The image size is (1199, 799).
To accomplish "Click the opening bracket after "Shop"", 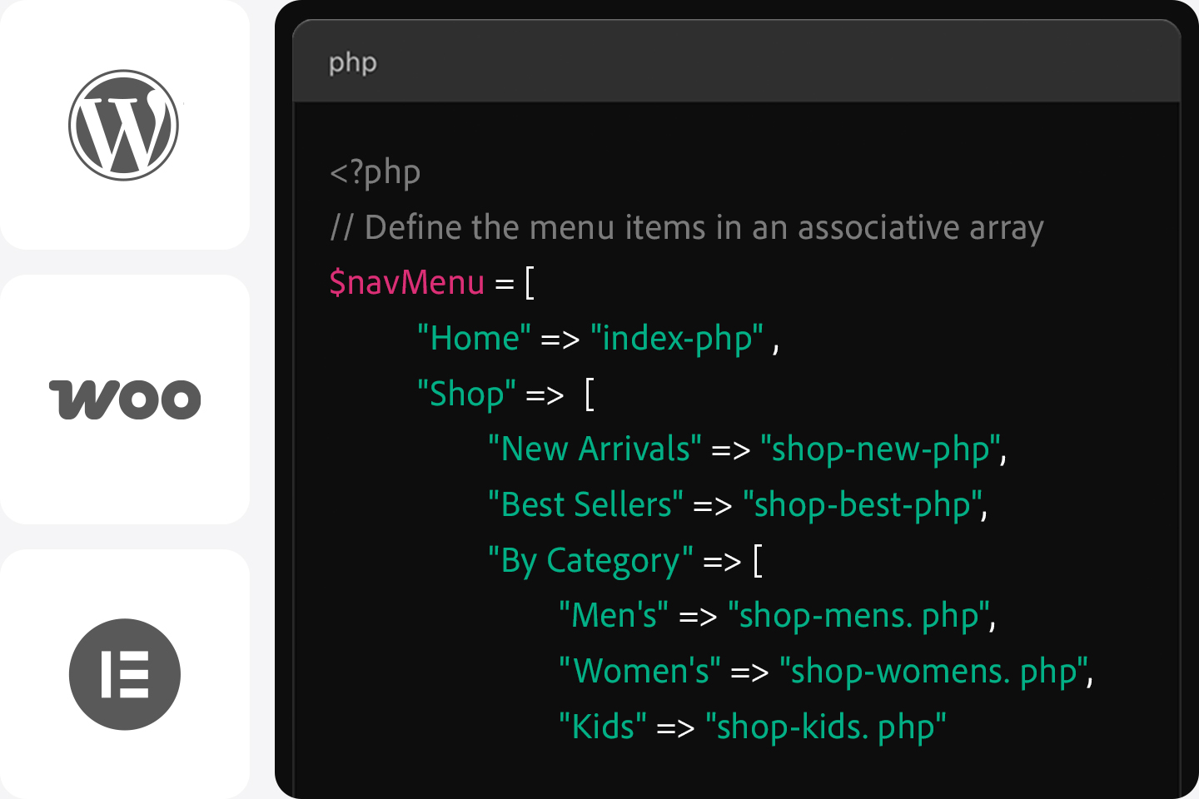I will pyautogui.click(x=590, y=394).
